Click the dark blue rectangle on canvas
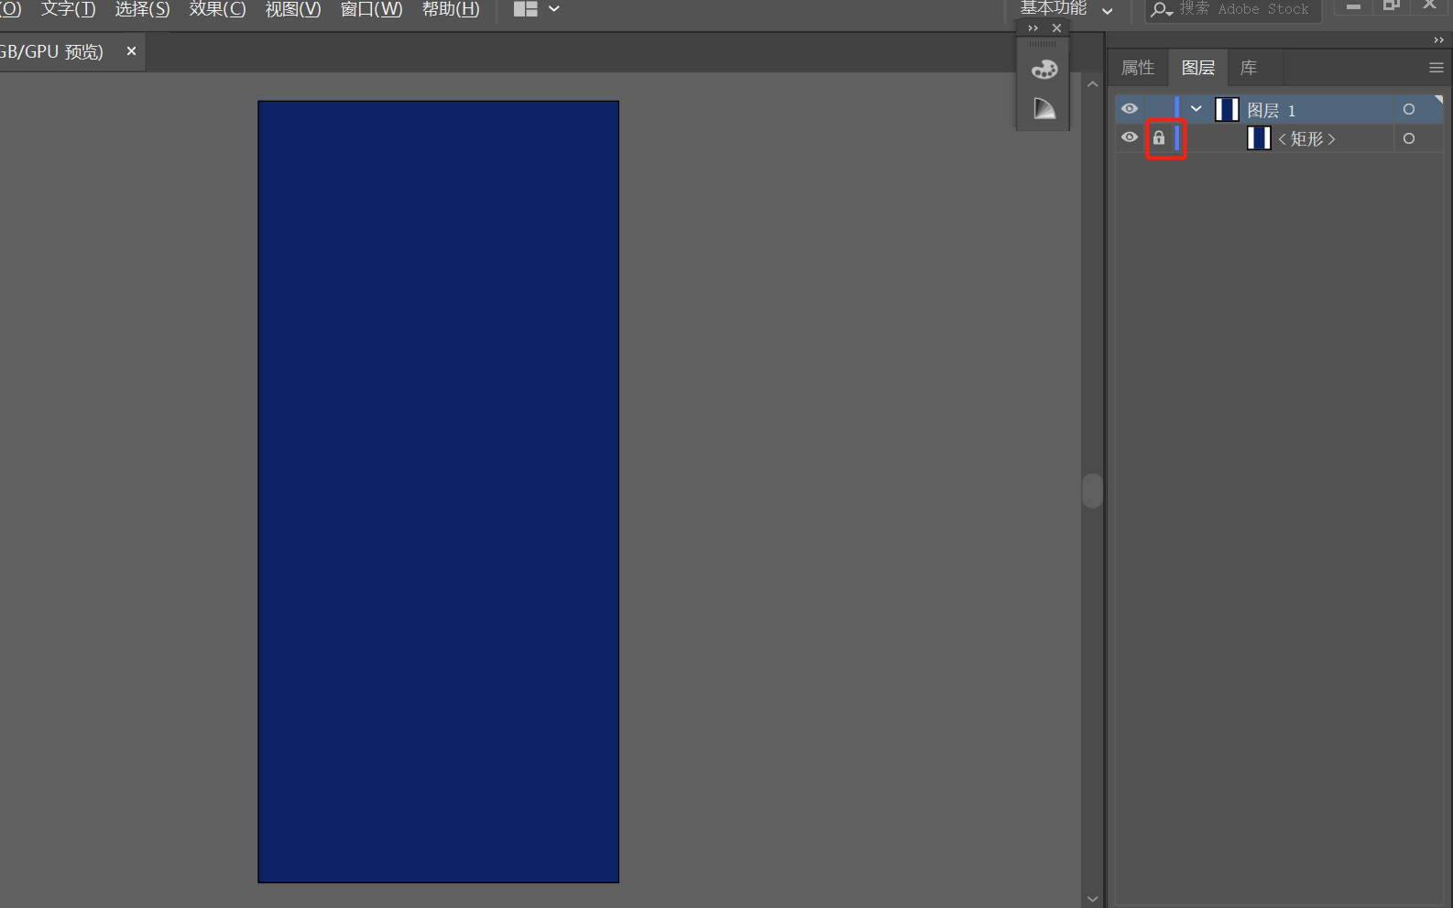The height and width of the screenshot is (908, 1453). [x=438, y=492]
